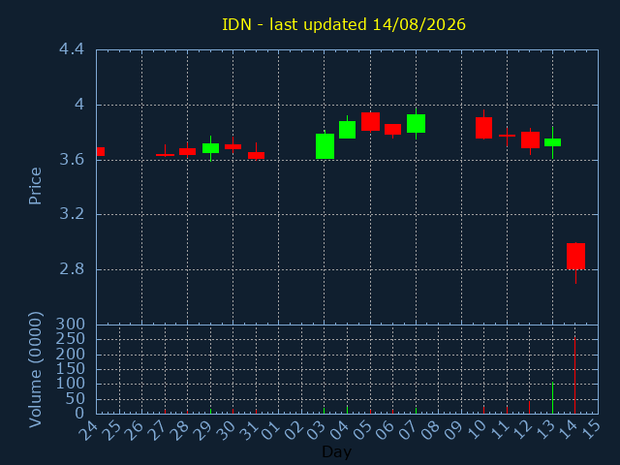
Task: Click the large red candlestick on day 14
Action: (575, 256)
